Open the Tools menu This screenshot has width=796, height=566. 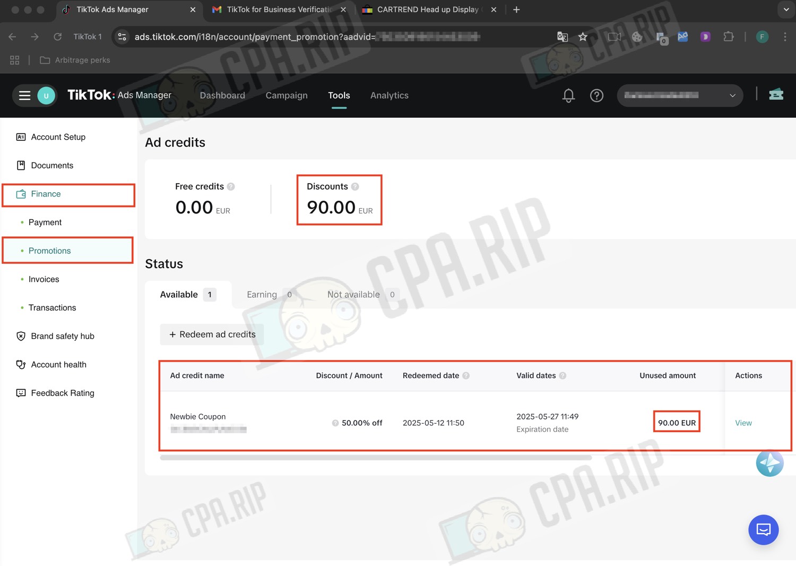[339, 96]
